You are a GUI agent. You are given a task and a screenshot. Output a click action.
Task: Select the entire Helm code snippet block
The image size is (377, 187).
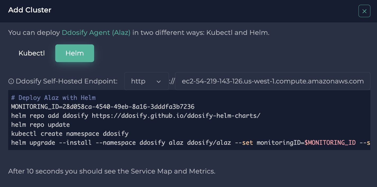(x=189, y=120)
